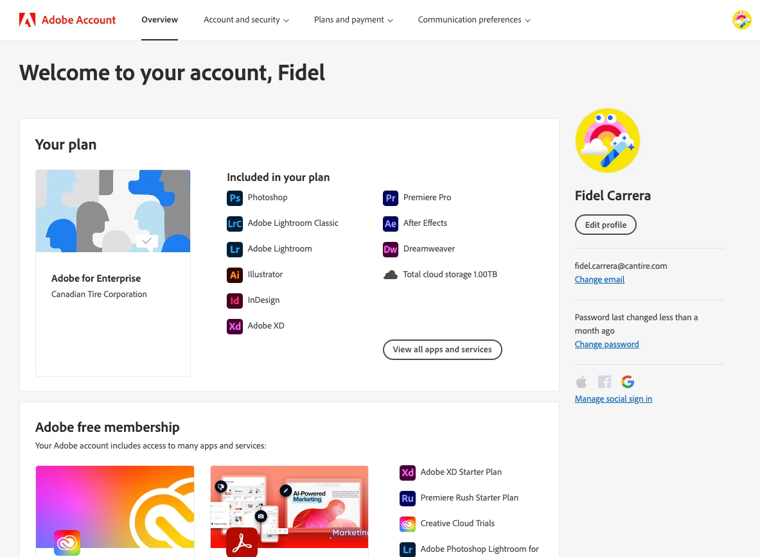The width and height of the screenshot is (760, 557).
Task: Click the Edit profile button
Action: pyautogui.click(x=605, y=225)
